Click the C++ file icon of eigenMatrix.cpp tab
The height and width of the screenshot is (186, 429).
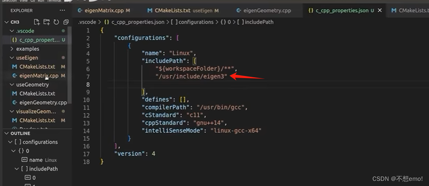pyautogui.click(x=80, y=11)
